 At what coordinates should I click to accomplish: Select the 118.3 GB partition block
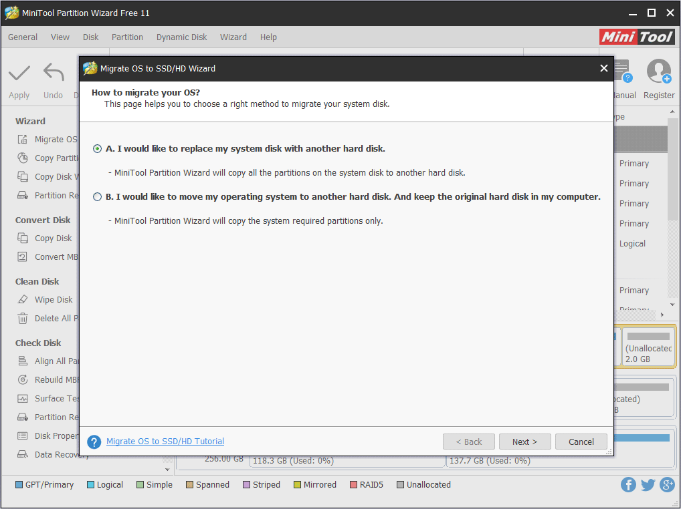[x=347, y=461]
